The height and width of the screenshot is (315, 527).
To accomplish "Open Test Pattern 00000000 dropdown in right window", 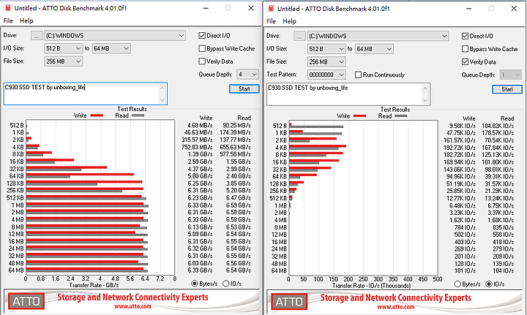I will coord(326,75).
